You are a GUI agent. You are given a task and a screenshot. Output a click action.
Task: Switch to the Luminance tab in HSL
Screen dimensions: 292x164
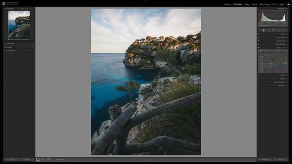[x=278, y=51]
